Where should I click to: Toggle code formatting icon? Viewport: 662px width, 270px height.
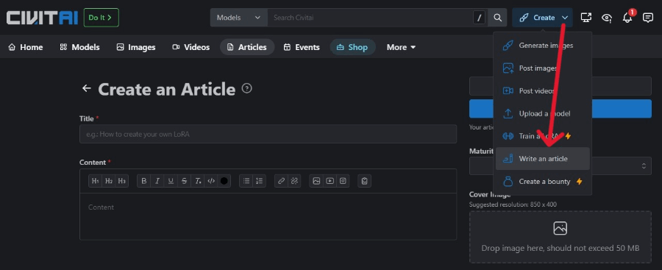pyautogui.click(x=210, y=181)
